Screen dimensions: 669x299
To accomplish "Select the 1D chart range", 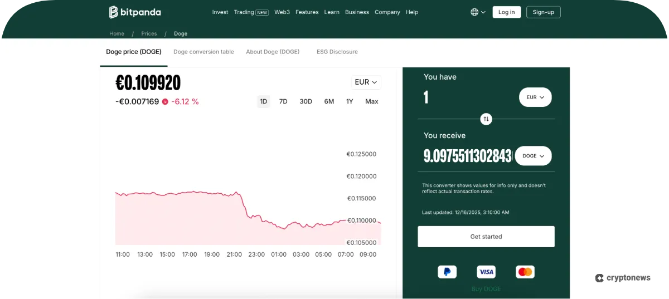I will (264, 101).
